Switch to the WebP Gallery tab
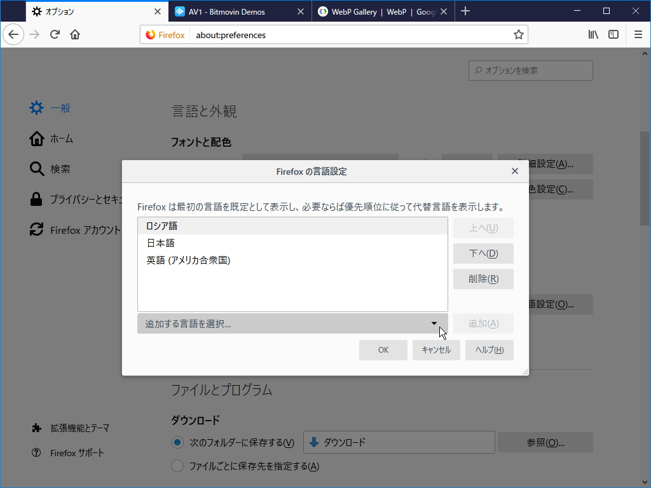 [x=378, y=11]
